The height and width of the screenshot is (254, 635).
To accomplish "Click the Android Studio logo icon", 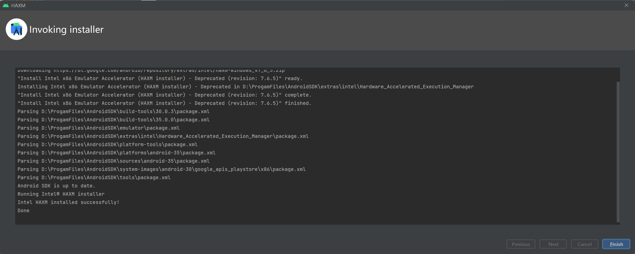I will click(x=17, y=29).
